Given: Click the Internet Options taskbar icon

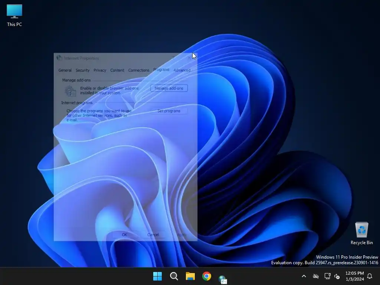Looking at the screenshot, I should [223, 279].
